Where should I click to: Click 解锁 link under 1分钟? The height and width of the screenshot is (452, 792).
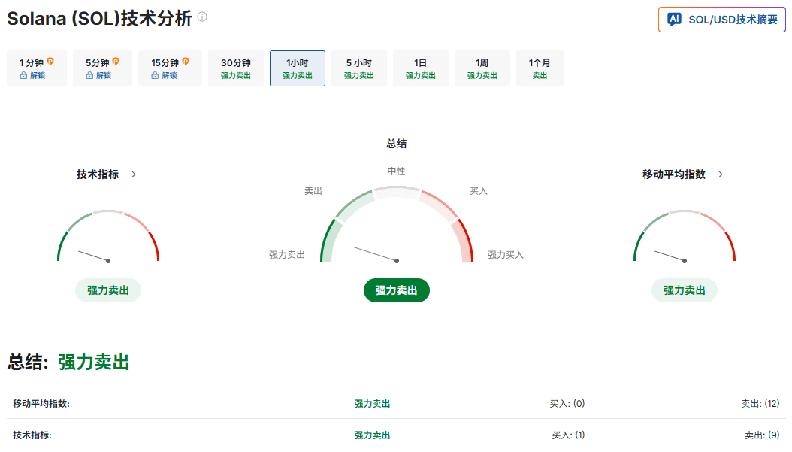(38, 75)
